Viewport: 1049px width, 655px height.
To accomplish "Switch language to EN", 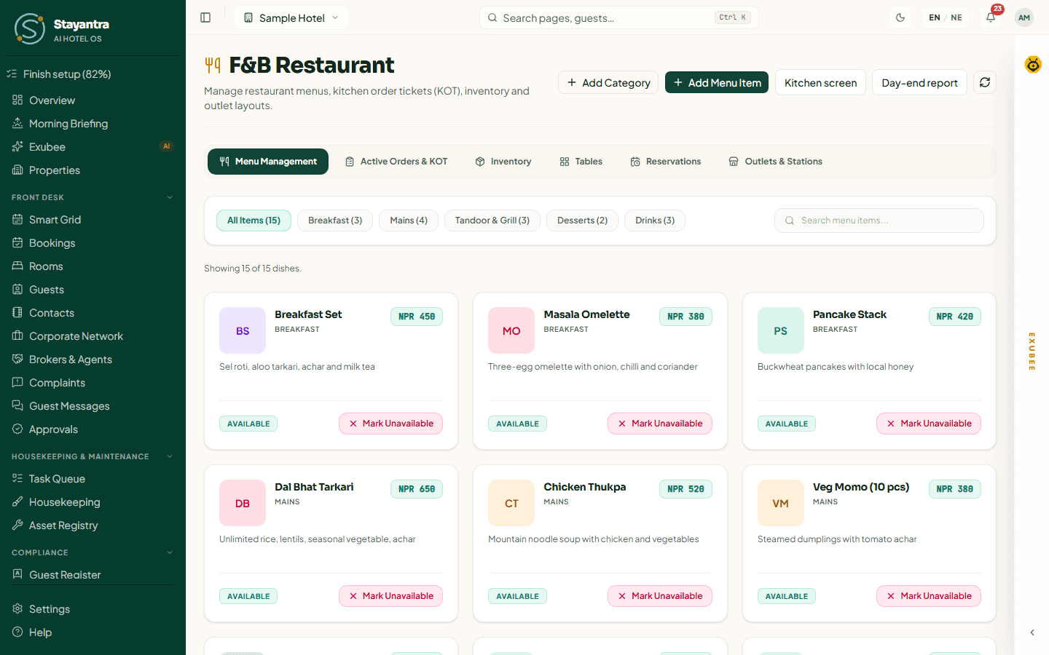I will (935, 17).
